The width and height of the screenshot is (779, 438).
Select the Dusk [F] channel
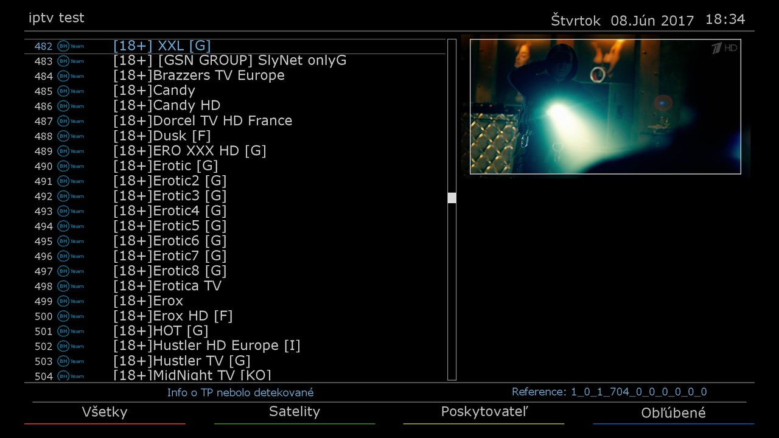162,136
